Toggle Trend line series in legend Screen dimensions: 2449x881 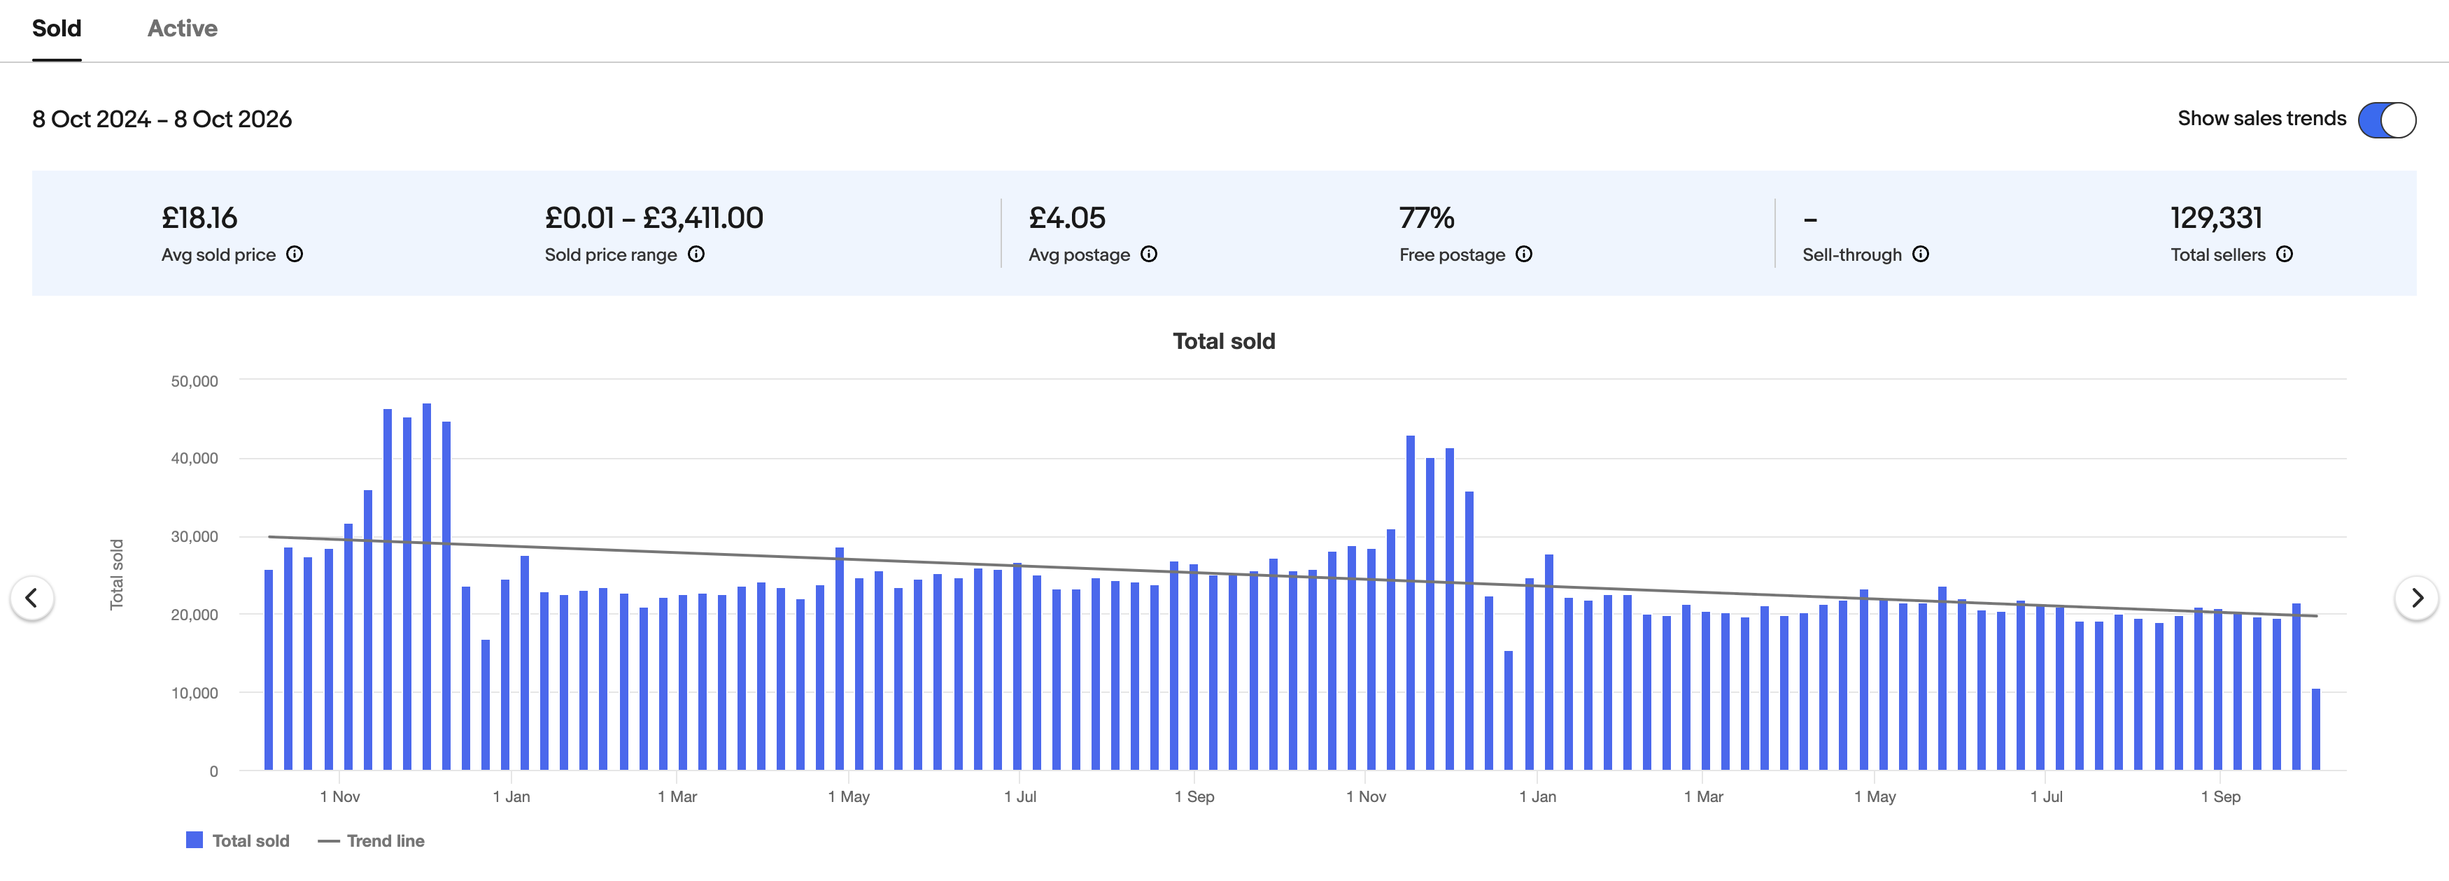click(371, 840)
